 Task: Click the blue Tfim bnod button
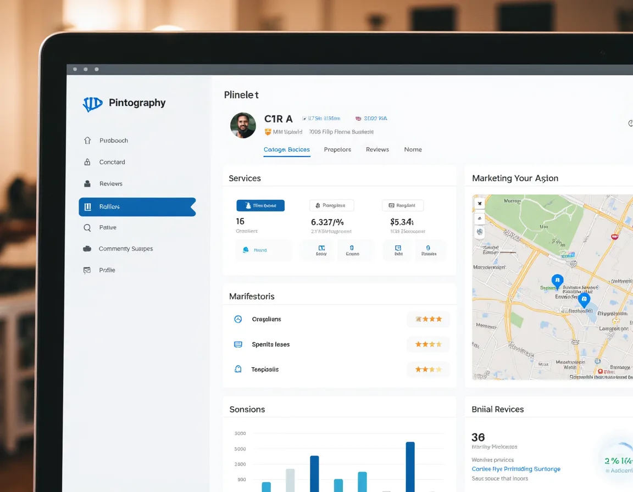pos(260,205)
